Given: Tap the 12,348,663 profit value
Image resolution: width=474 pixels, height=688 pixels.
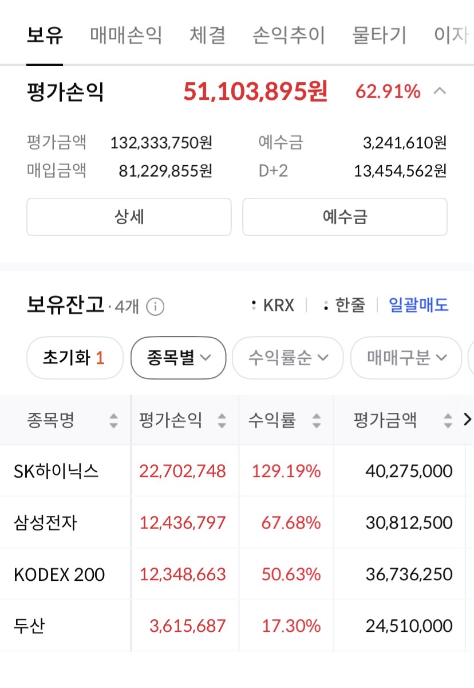Looking at the screenshot, I should pyautogui.click(x=183, y=574).
